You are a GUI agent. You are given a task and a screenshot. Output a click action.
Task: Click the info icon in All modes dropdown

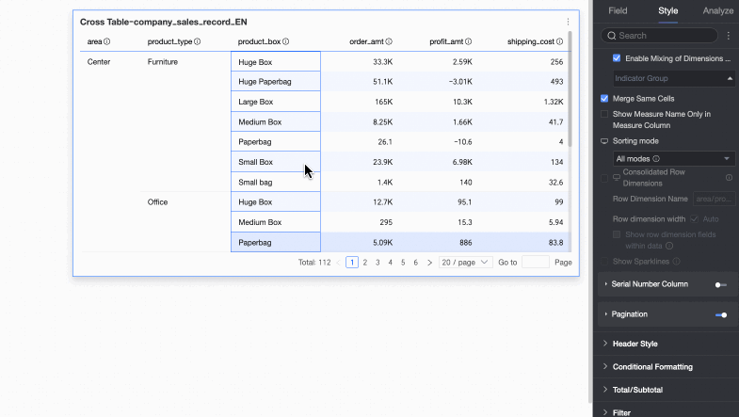point(656,159)
